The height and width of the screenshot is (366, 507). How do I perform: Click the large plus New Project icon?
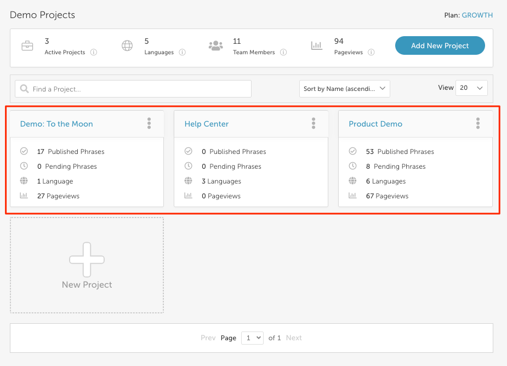pos(87,260)
